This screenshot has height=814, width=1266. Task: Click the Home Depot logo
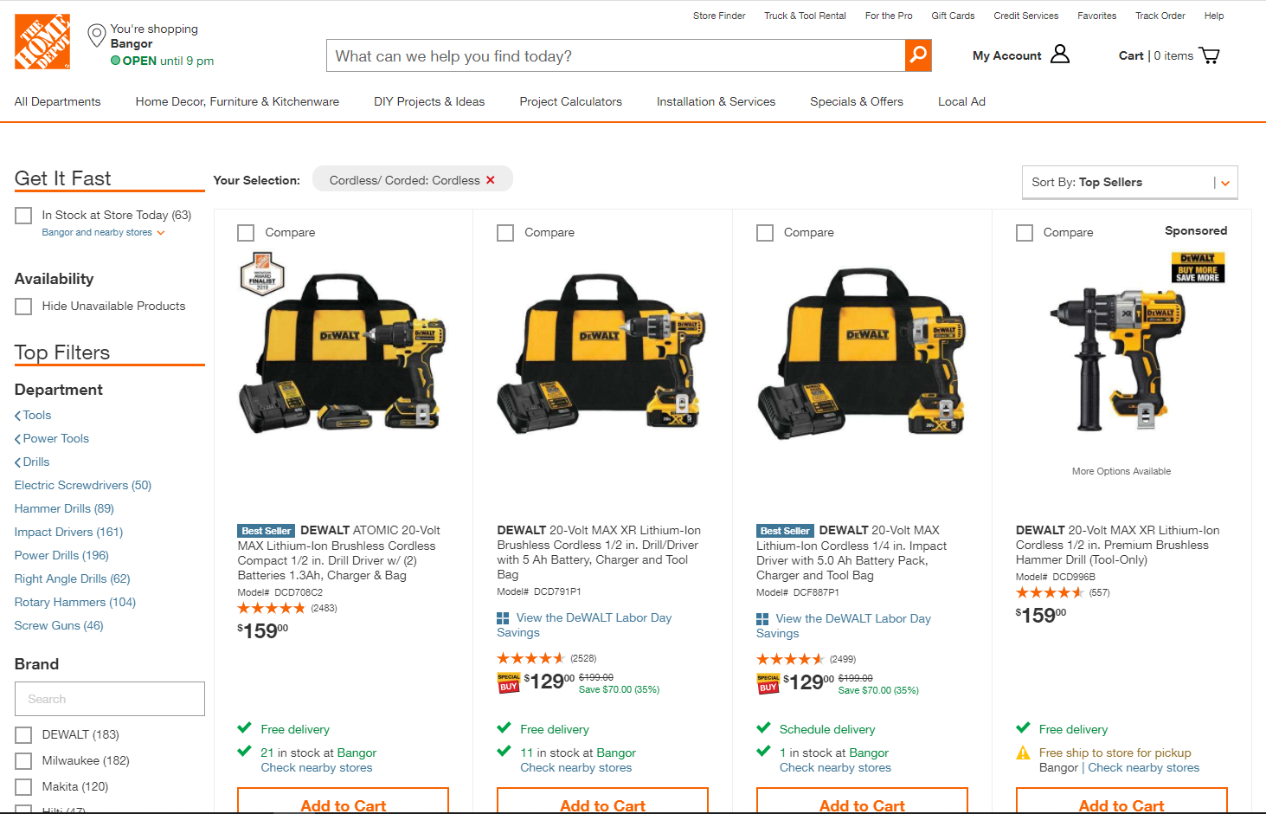click(x=42, y=42)
